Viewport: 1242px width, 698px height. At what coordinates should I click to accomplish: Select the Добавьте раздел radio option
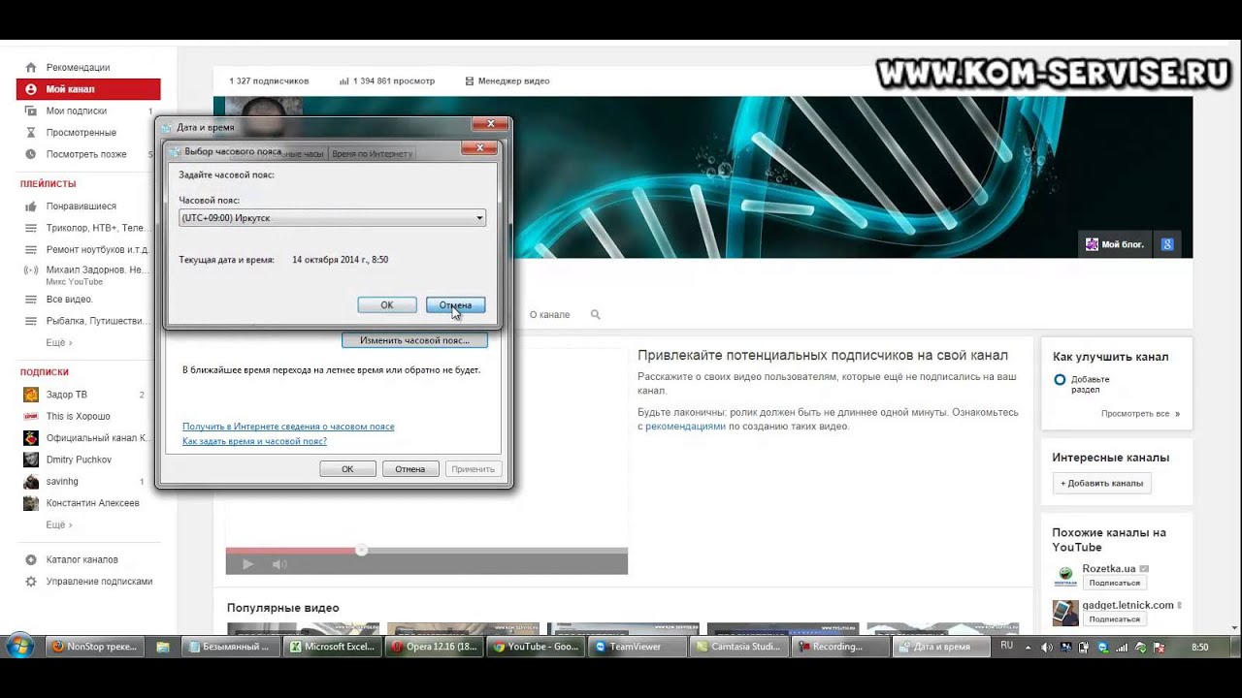click(1060, 380)
